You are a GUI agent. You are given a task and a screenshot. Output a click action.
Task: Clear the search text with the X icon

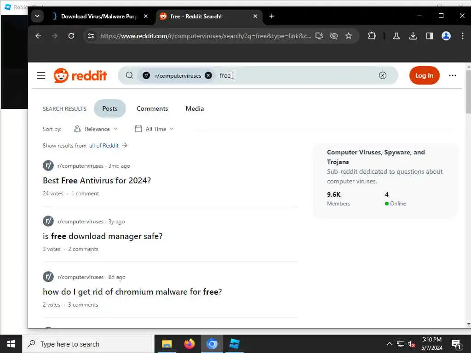tap(382, 75)
